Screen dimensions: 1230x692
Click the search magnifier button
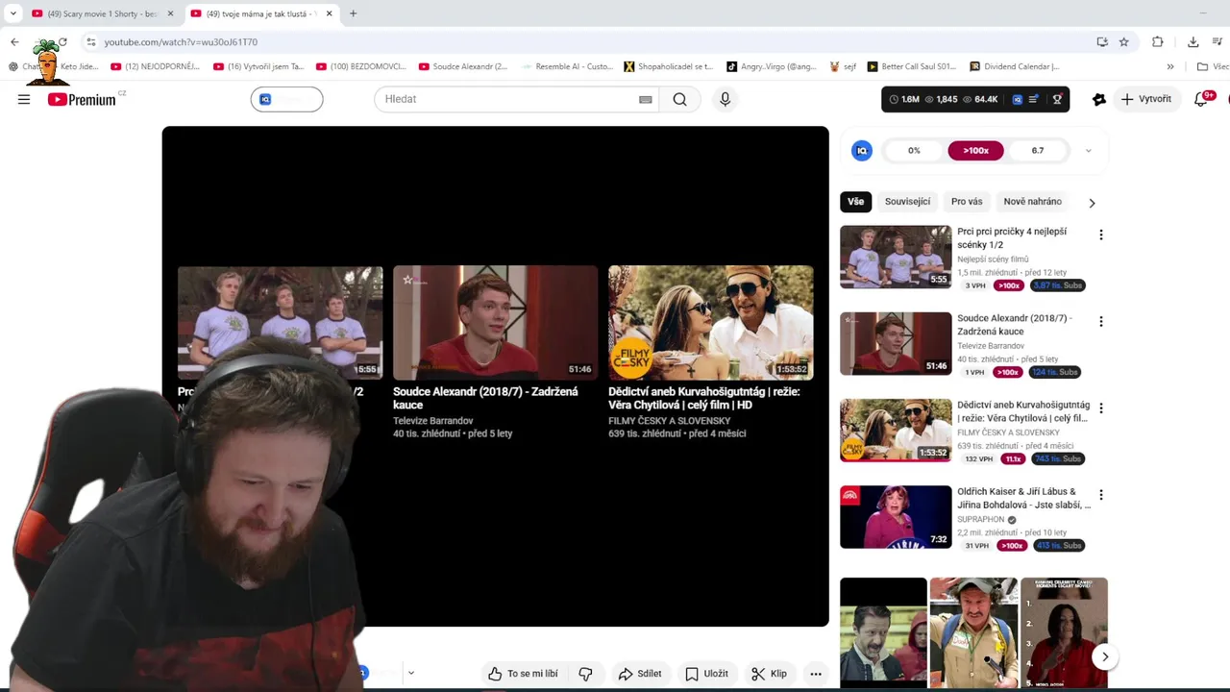coord(679,99)
